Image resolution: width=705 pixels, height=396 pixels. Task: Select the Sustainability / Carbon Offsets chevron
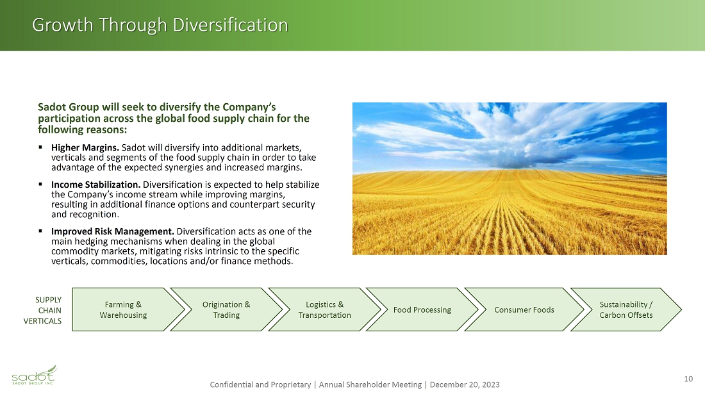(626, 309)
